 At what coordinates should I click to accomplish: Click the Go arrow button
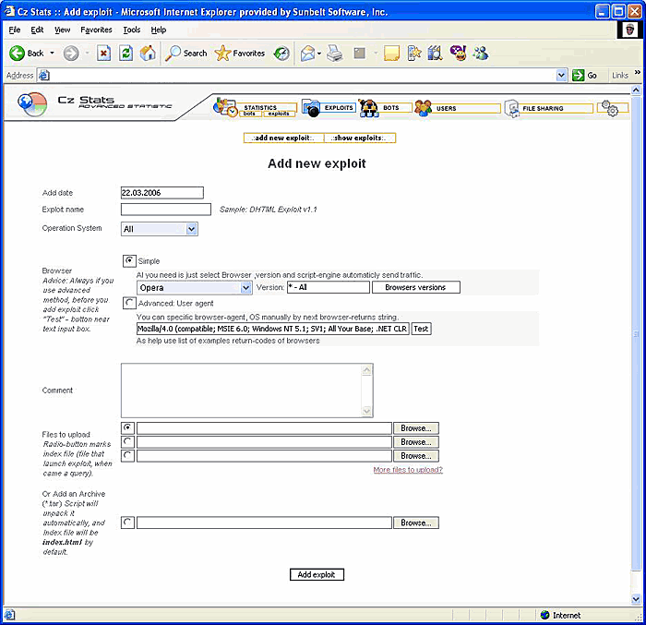click(578, 76)
